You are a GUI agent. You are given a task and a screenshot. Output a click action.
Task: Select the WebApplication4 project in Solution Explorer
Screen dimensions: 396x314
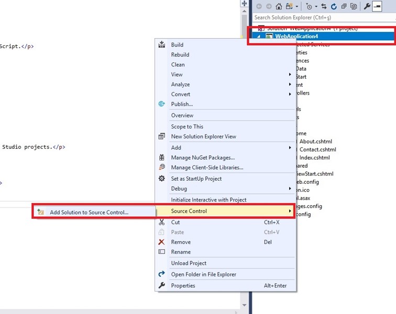296,36
